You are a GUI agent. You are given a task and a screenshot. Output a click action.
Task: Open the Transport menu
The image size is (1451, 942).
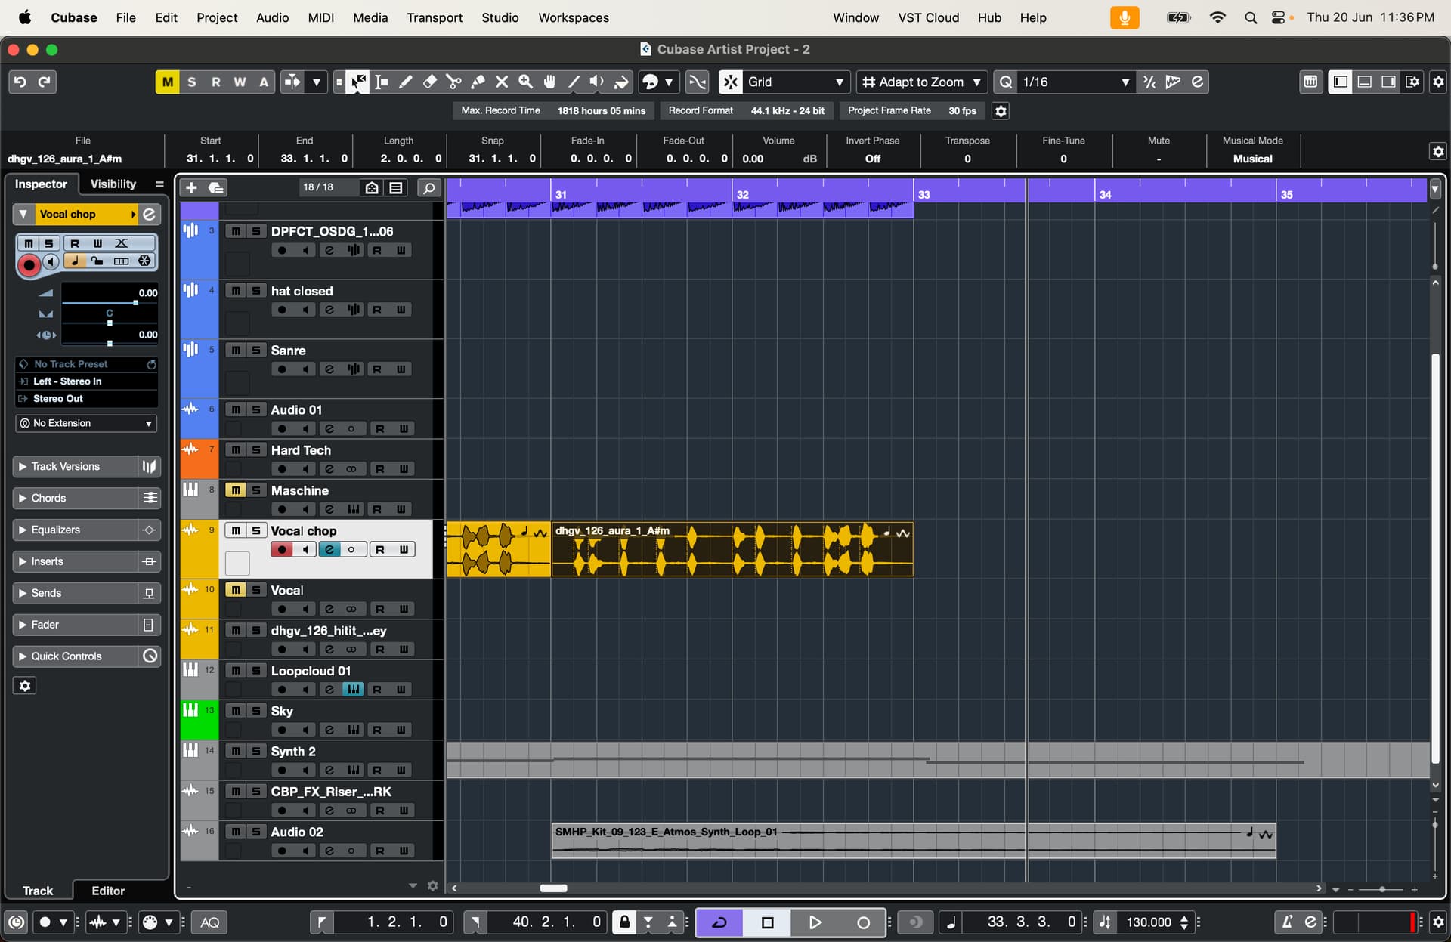[434, 17]
